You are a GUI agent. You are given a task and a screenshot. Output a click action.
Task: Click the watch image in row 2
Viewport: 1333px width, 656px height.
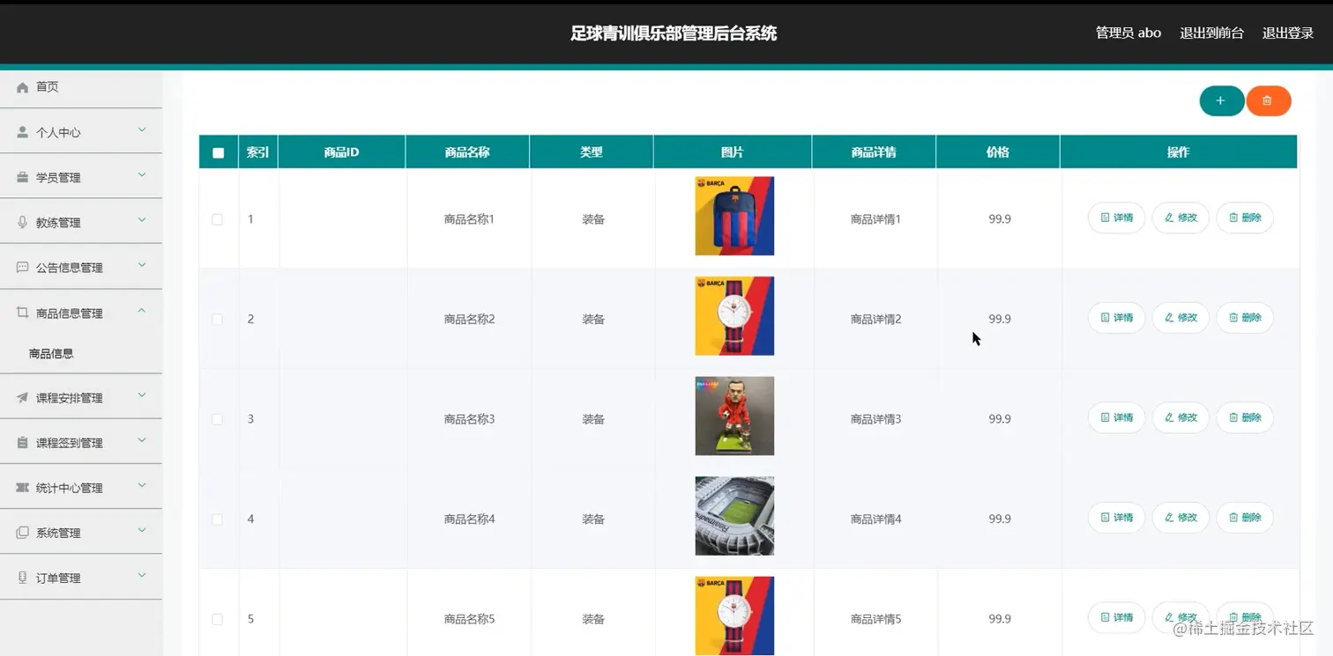[x=734, y=316]
